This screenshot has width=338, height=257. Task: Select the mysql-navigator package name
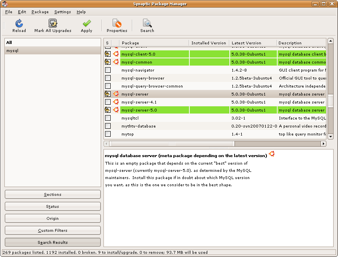(138, 70)
